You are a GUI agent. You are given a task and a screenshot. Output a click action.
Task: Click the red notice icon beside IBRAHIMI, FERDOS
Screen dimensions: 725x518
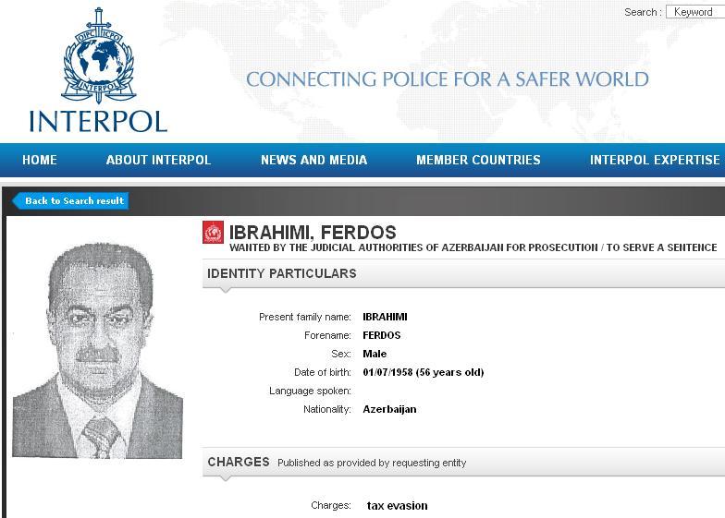213,233
